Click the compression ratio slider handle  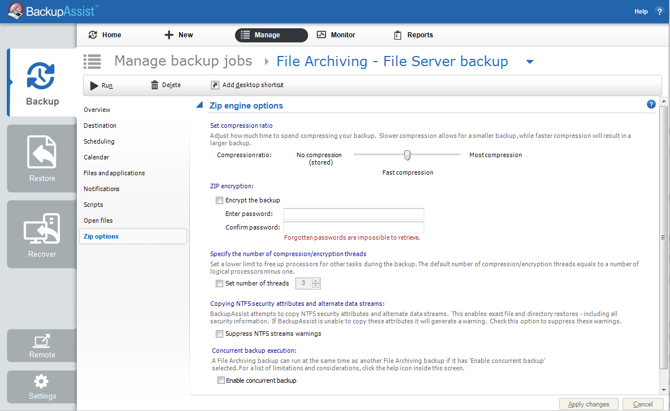click(407, 155)
